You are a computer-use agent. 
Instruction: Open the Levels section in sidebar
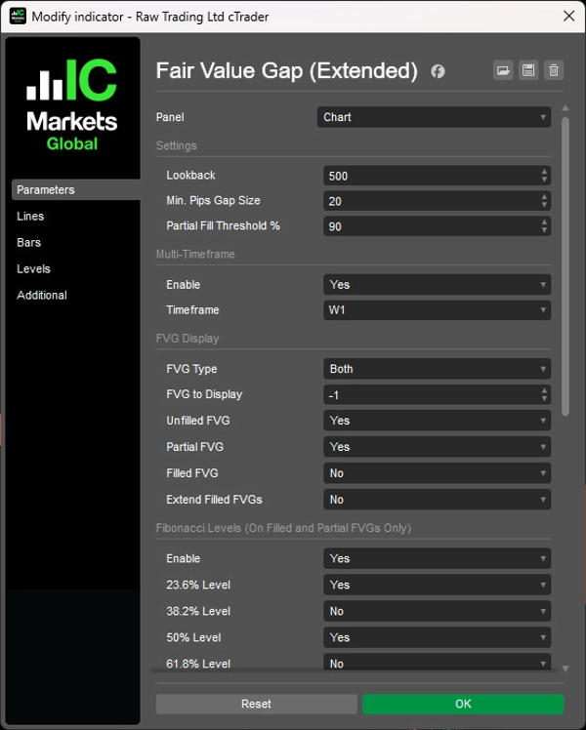[33, 269]
